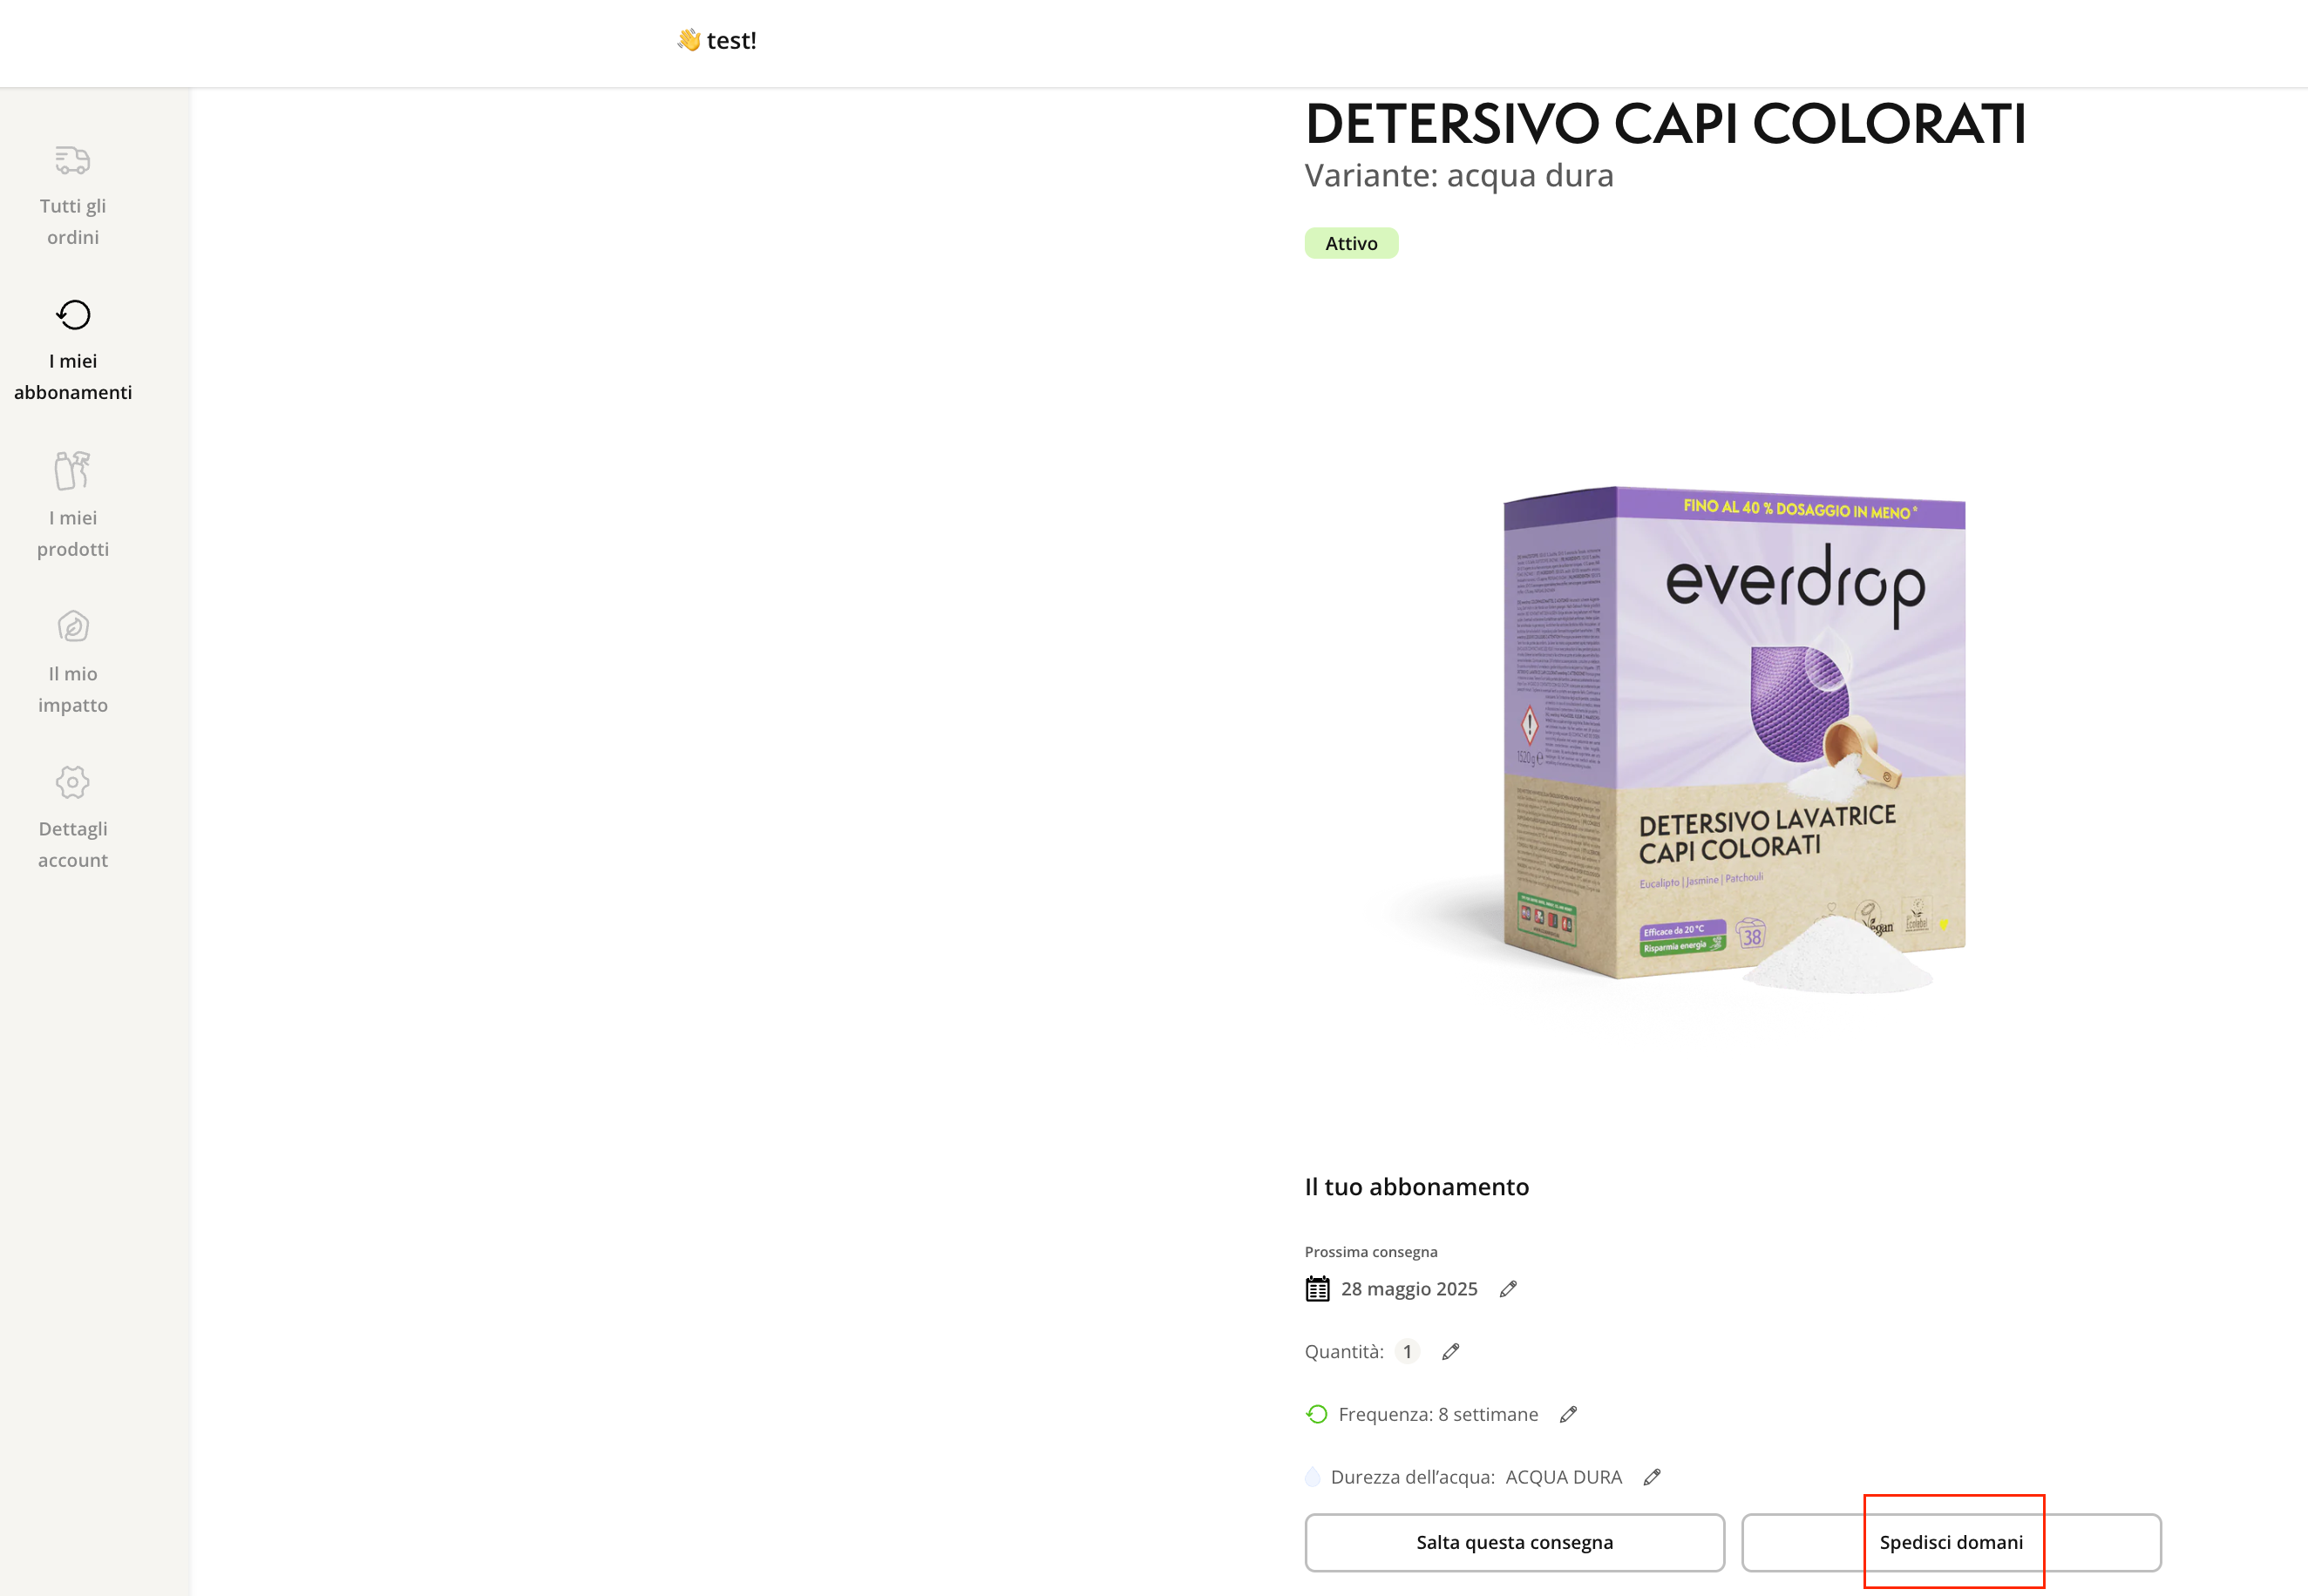Click the test! greeting in header
This screenshot has width=2308, height=1596.
tap(730, 41)
